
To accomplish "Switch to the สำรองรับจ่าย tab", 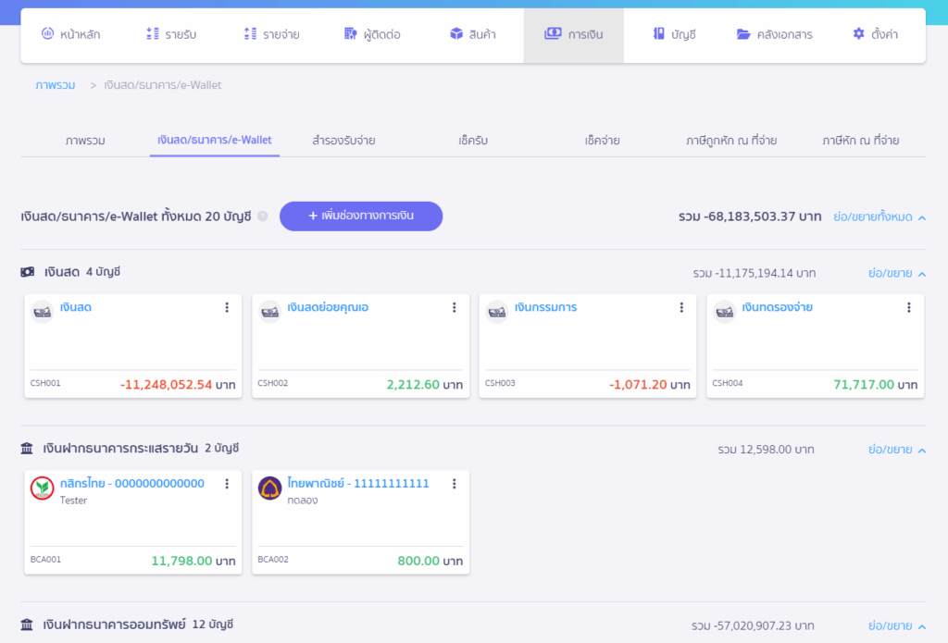I will click(343, 141).
